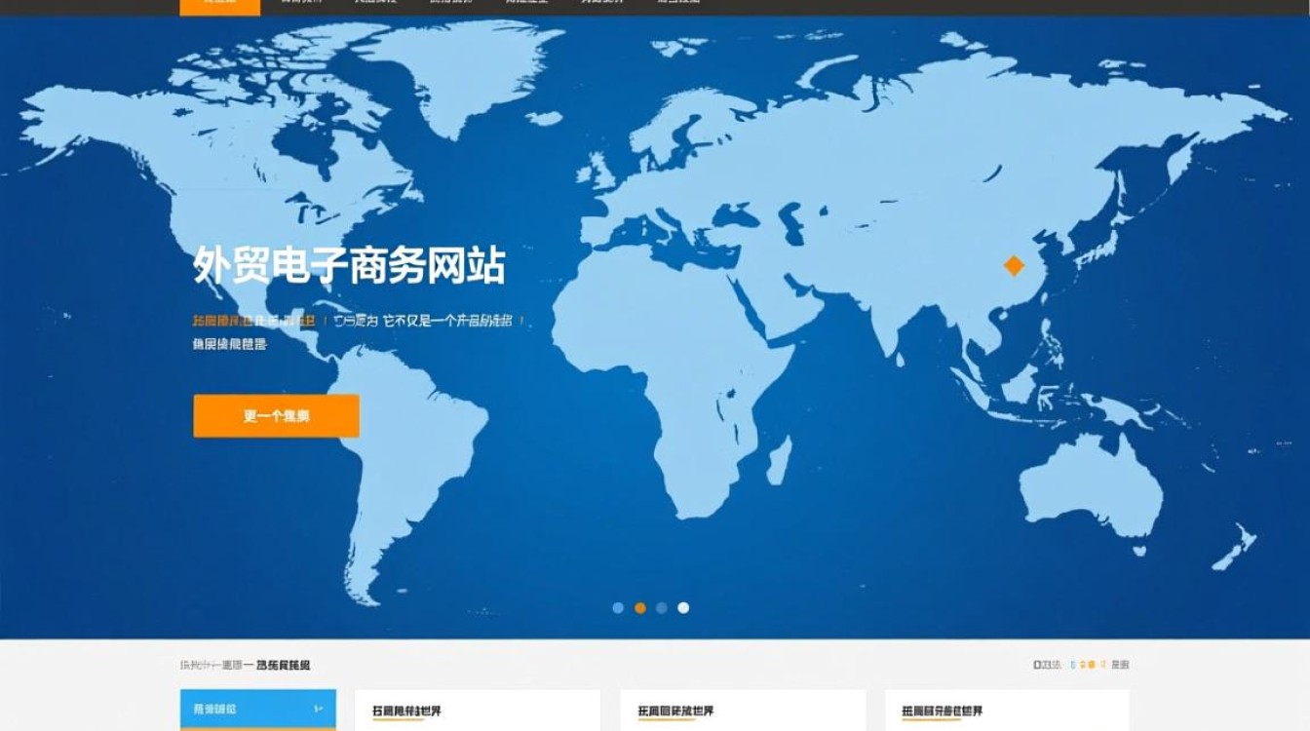Open the middle white card's underlined title

[675, 712]
